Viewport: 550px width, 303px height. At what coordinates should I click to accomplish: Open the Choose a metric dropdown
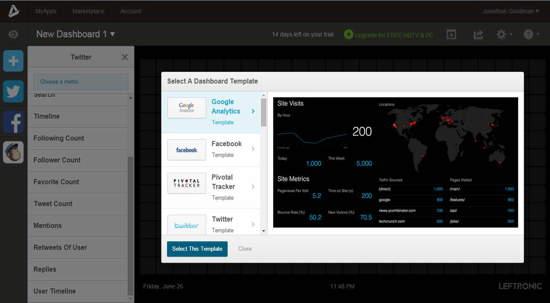(x=80, y=81)
